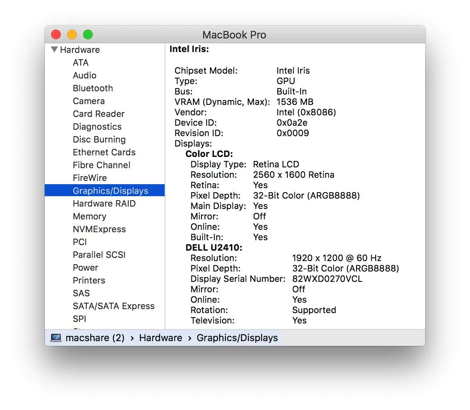Show Power information
Viewport: 470px width, 410px height.
click(86, 267)
